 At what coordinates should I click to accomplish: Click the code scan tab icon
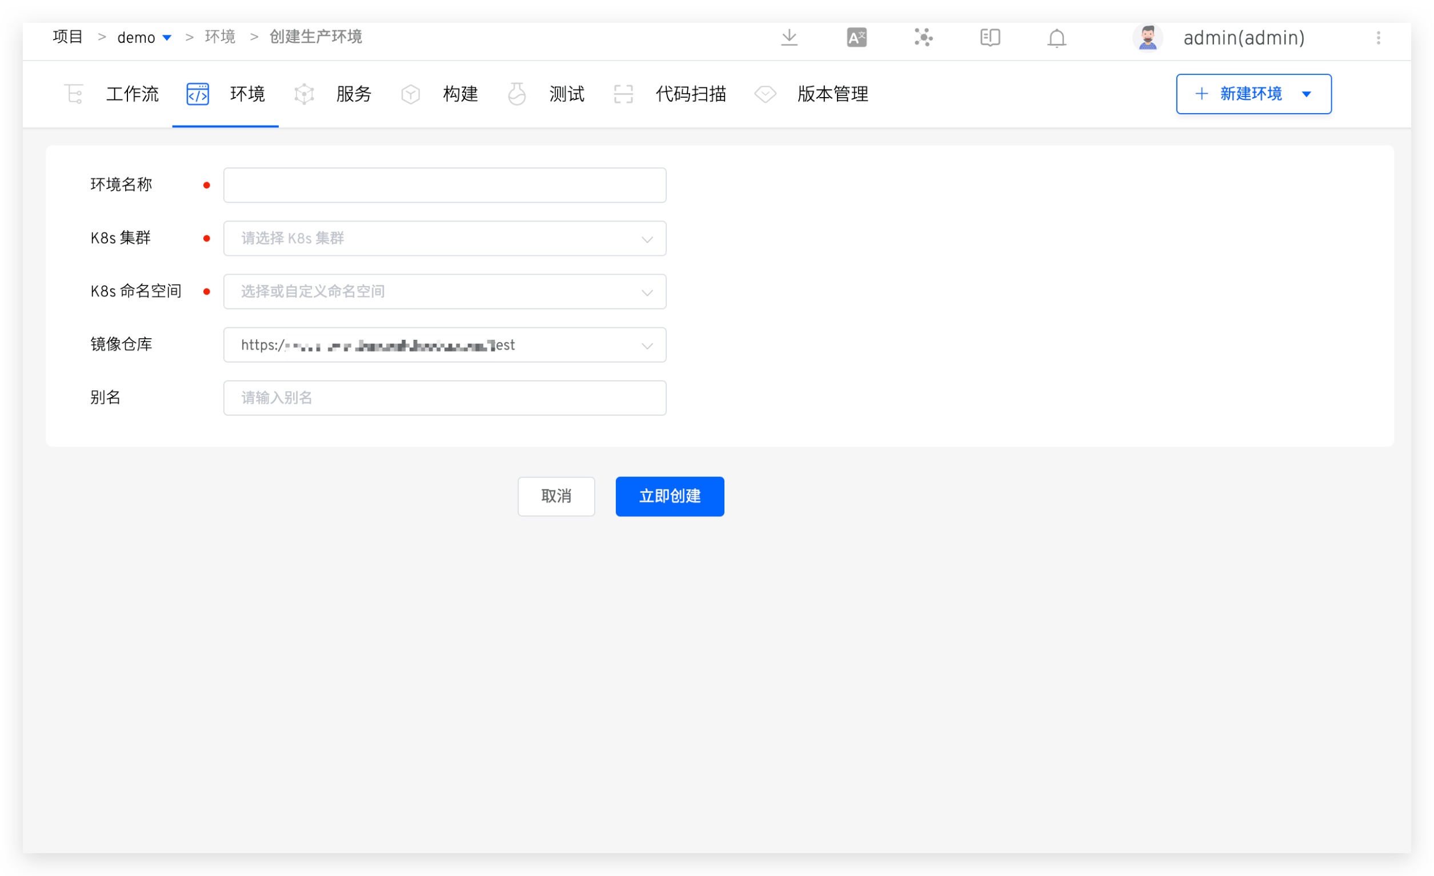(x=623, y=94)
